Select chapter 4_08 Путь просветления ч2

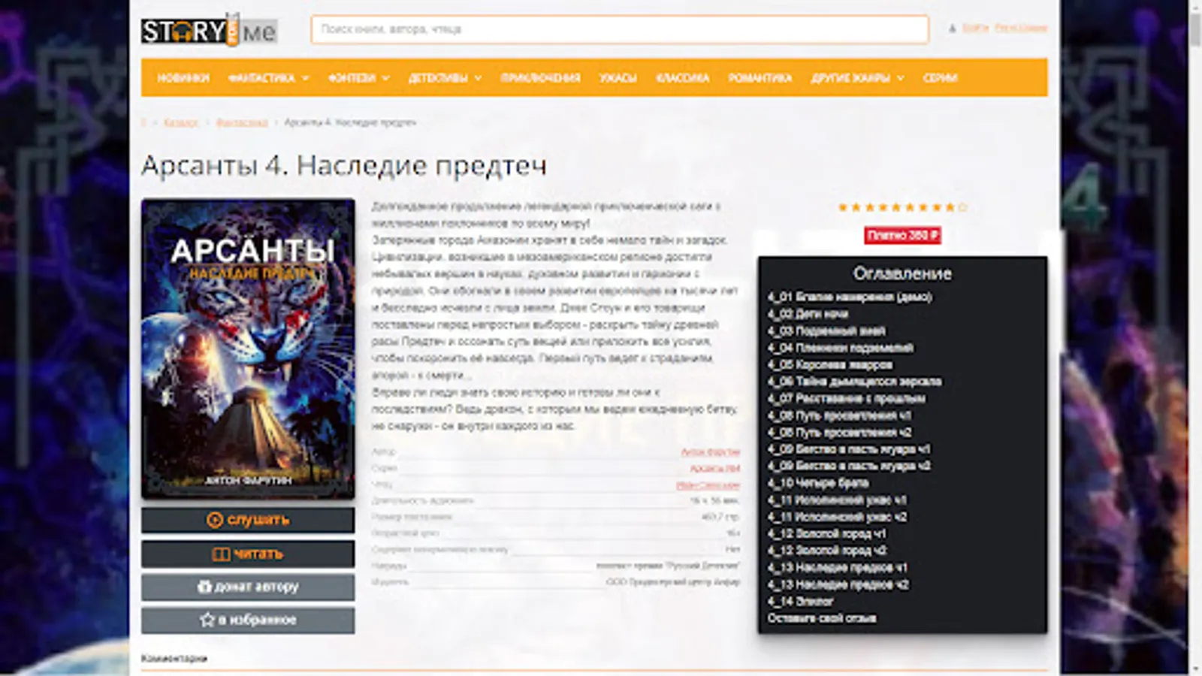coord(839,433)
